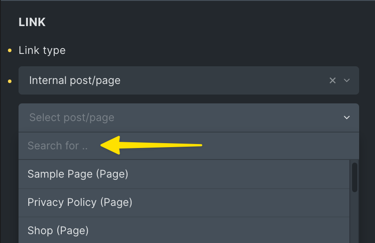Grab the page list scrollbar thumb
The width and height of the screenshot is (375, 243).
coord(355,177)
